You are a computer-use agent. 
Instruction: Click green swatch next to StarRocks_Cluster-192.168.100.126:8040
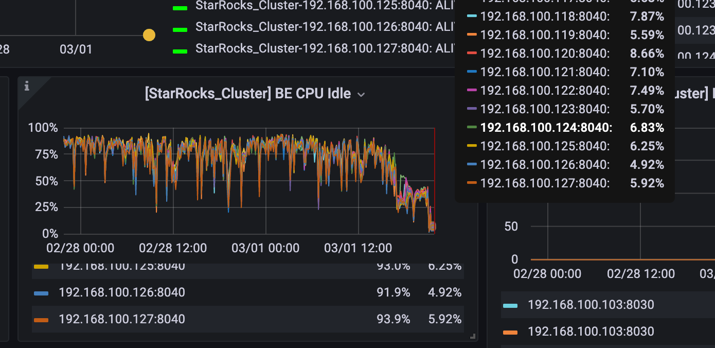coord(180,29)
